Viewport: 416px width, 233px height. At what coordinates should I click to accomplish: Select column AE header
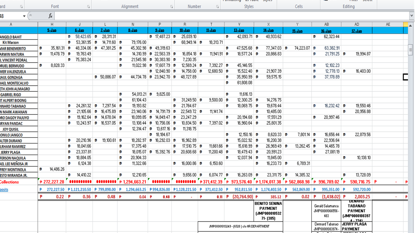coord(388,24)
